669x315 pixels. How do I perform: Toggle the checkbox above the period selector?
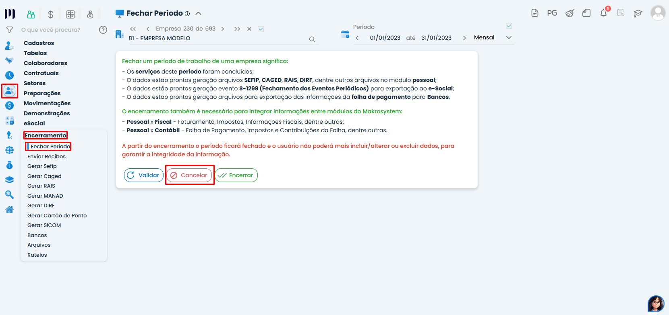click(x=509, y=26)
